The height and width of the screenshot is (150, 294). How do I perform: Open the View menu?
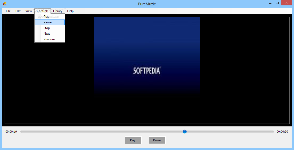tap(28, 11)
